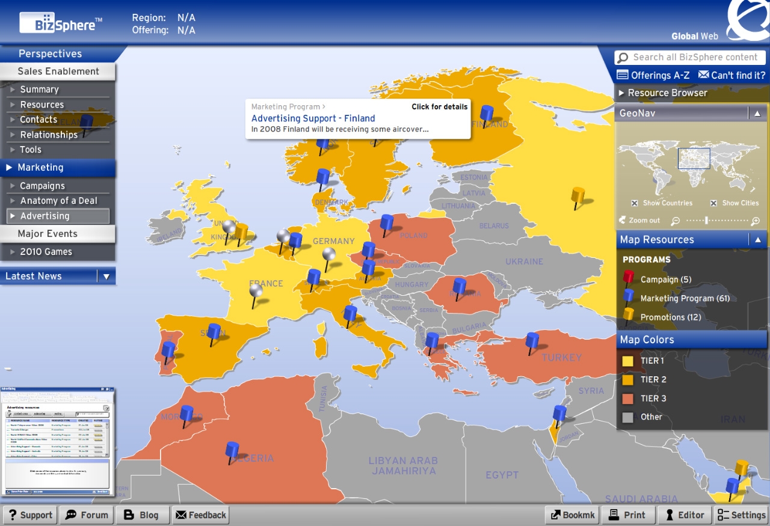
Task: Click the blue pin on Italy
Action: pyautogui.click(x=350, y=314)
